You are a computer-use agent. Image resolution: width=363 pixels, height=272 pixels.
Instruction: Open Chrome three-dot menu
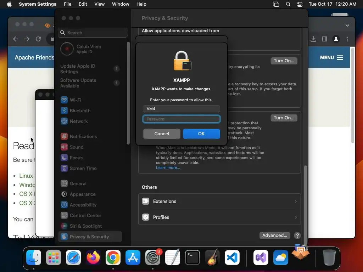click(347, 39)
